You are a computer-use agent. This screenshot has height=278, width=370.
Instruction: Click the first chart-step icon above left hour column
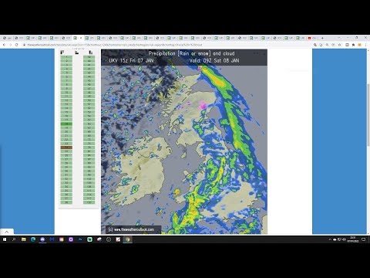62,53
